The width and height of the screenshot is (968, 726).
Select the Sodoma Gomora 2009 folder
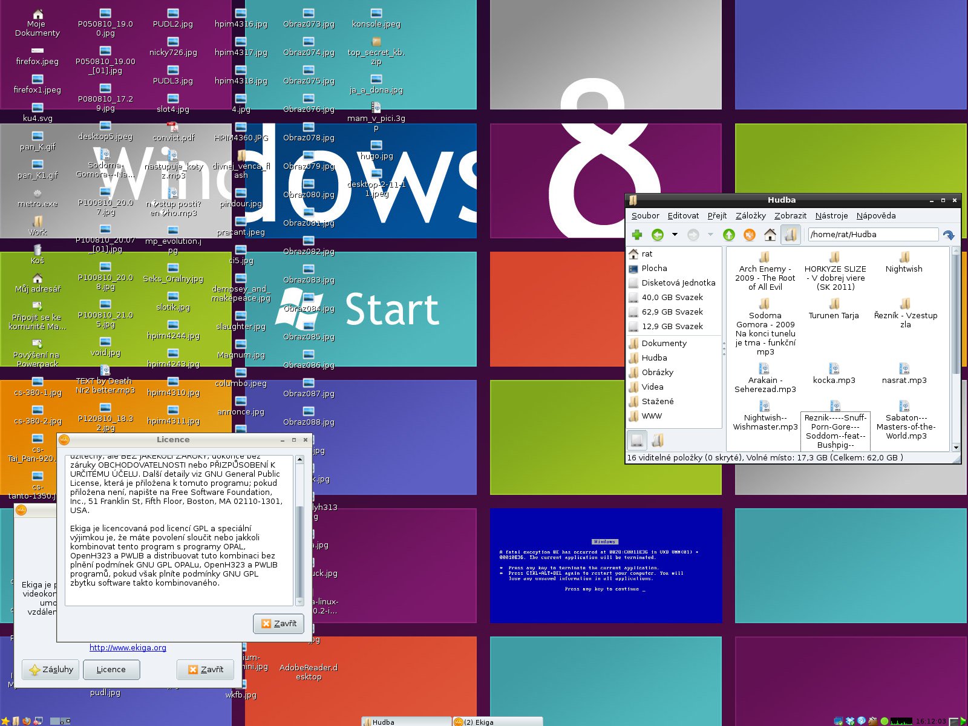pos(765,327)
